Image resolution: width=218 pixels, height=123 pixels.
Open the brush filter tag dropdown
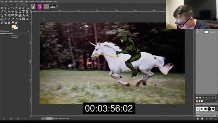pos(206,104)
